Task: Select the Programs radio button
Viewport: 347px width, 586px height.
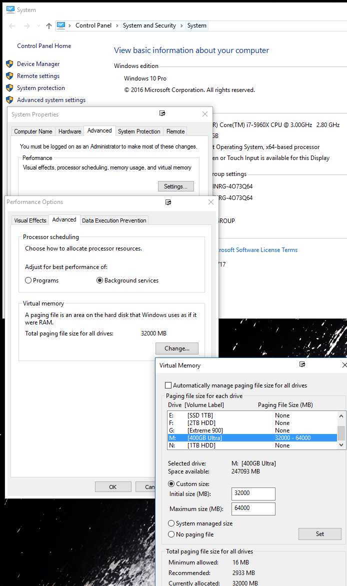Action: pyautogui.click(x=28, y=280)
